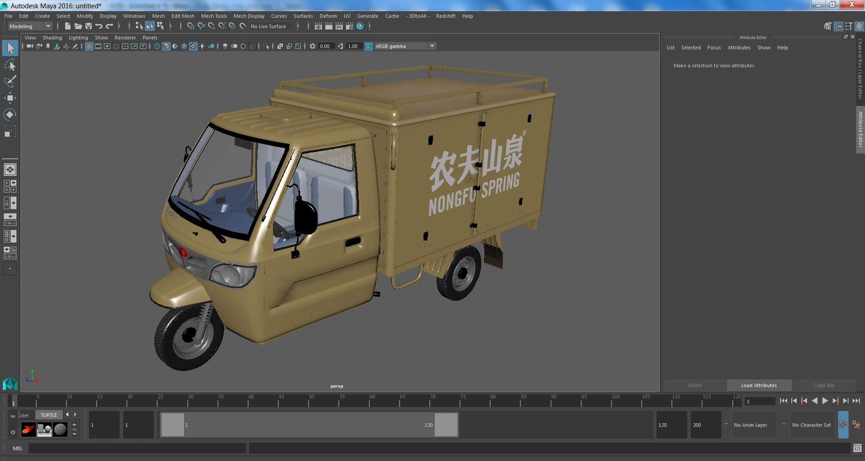Screen dimensions: 865x461
Task: Choose the Paint selection tool
Action: [10, 81]
